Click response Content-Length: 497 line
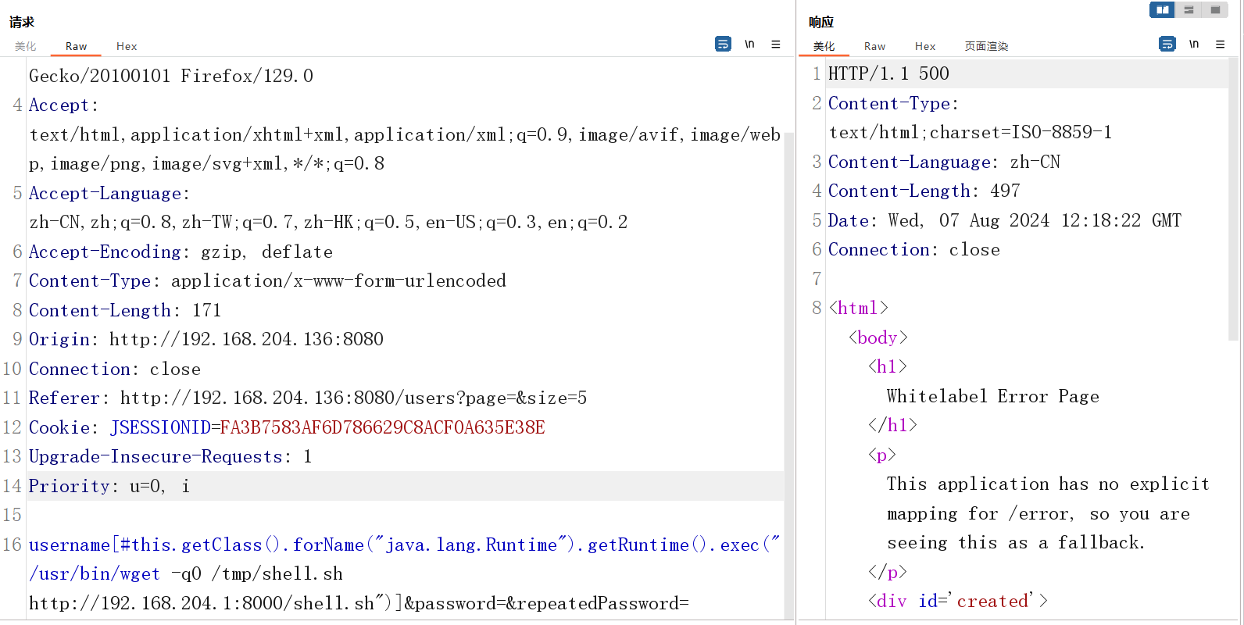This screenshot has height=625, width=1244. (924, 191)
